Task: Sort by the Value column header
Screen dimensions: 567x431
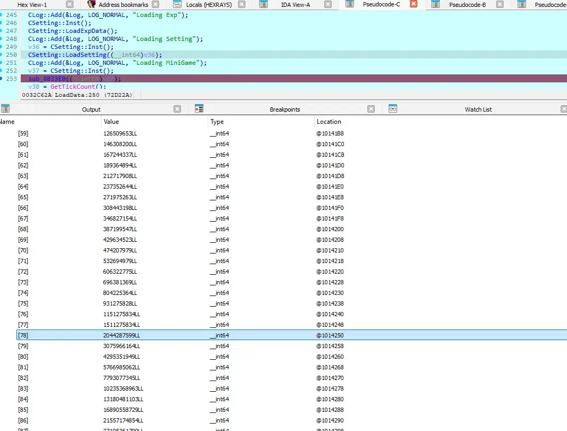Action: (111, 122)
